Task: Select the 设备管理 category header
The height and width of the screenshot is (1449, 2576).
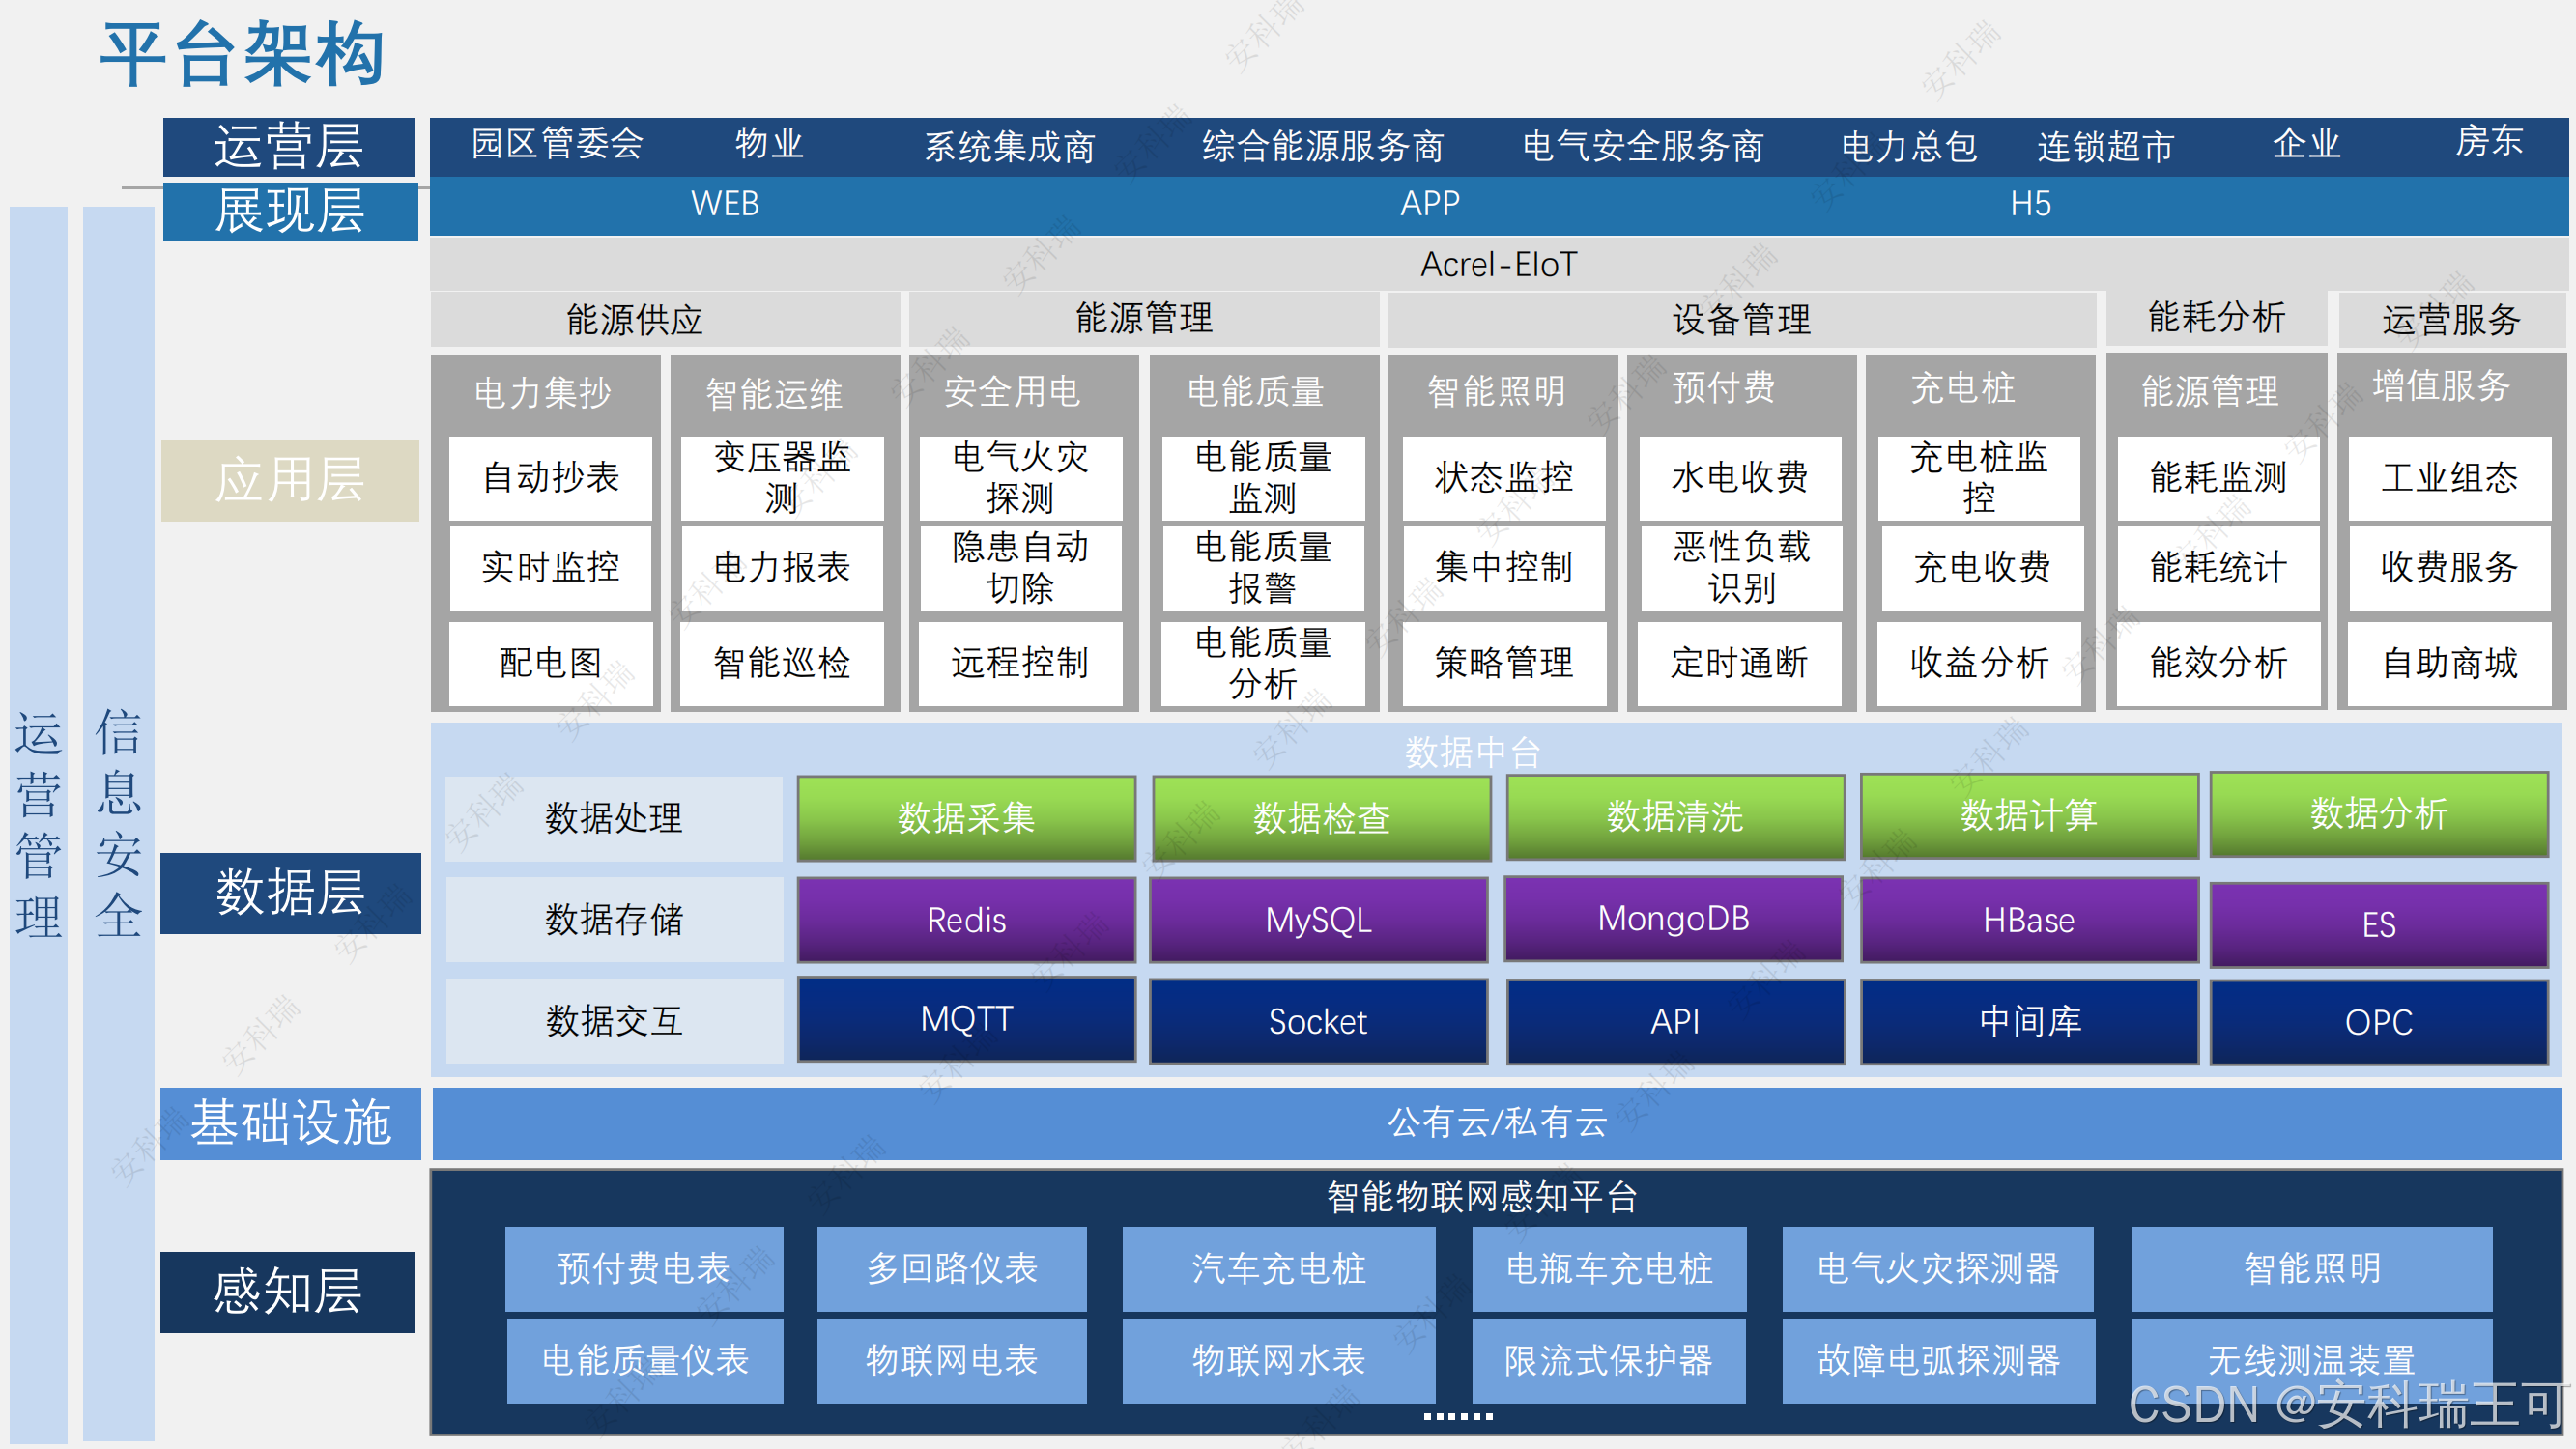Action: click(1741, 320)
